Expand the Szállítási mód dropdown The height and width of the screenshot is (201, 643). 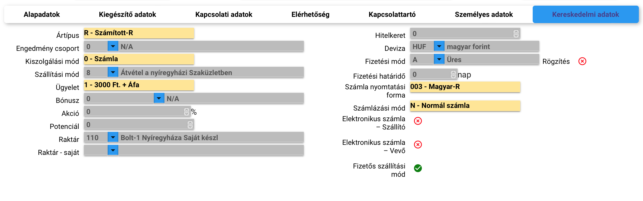point(113,72)
